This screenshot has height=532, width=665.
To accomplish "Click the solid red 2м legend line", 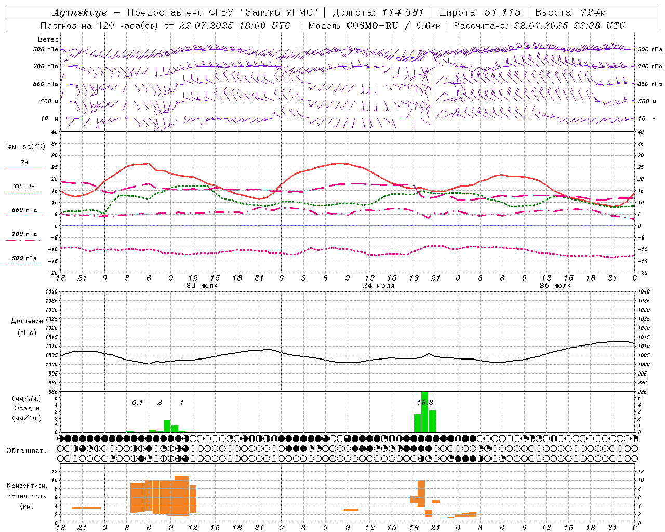I will coord(24,168).
